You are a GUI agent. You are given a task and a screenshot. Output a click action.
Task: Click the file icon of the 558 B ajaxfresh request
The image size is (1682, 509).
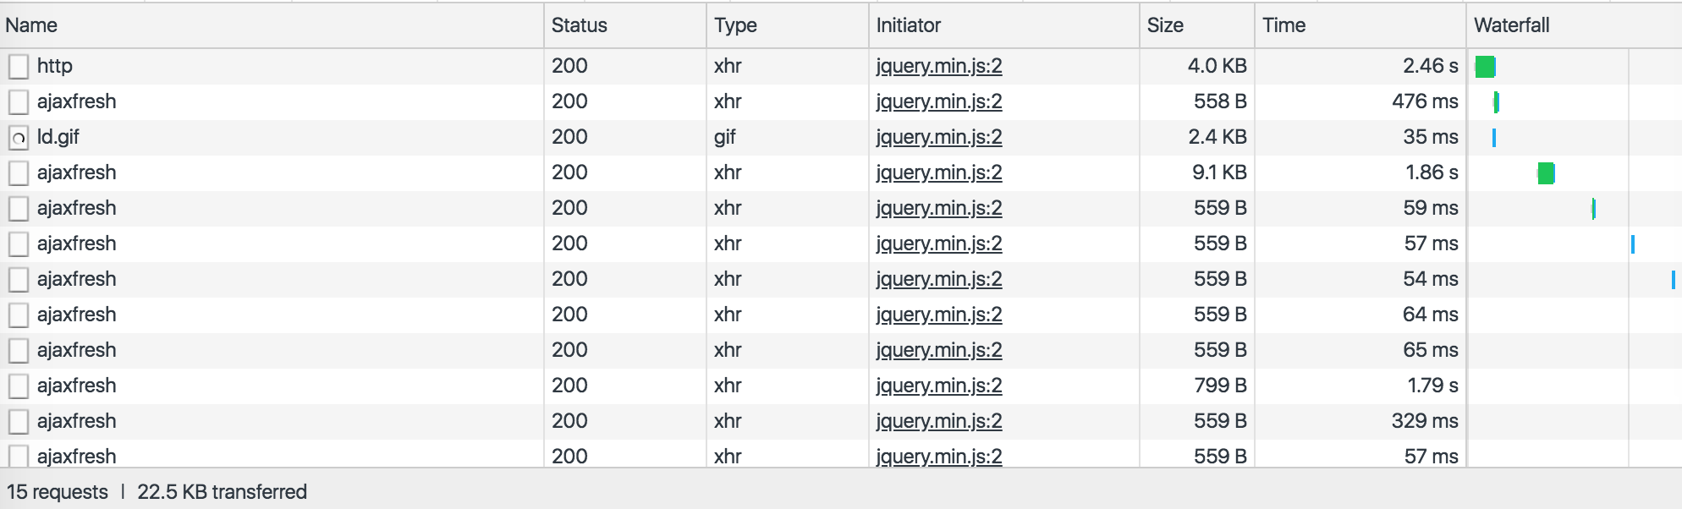click(x=19, y=102)
